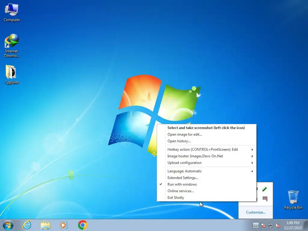
Task: Launch Internet Explorer from taskbar
Action: [27, 225]
